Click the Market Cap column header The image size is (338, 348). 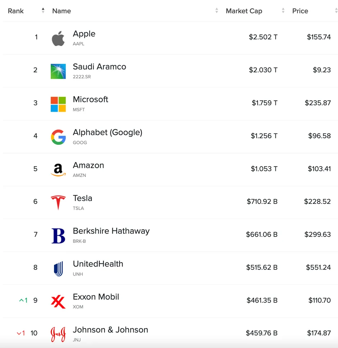click(244, 11)
